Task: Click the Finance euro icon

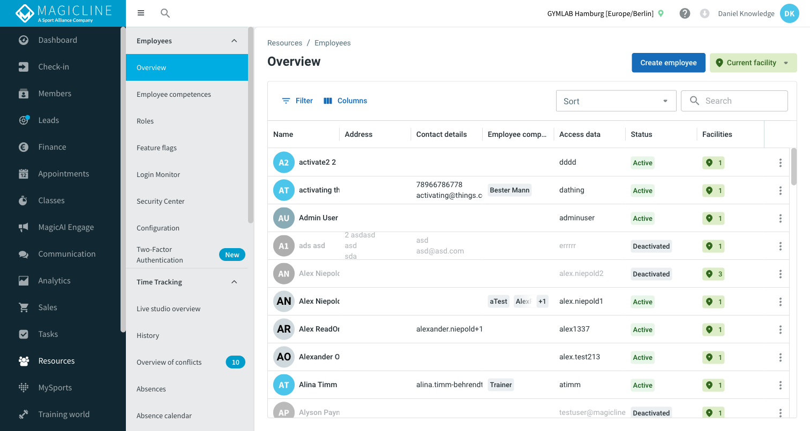Action: (24, 147)
